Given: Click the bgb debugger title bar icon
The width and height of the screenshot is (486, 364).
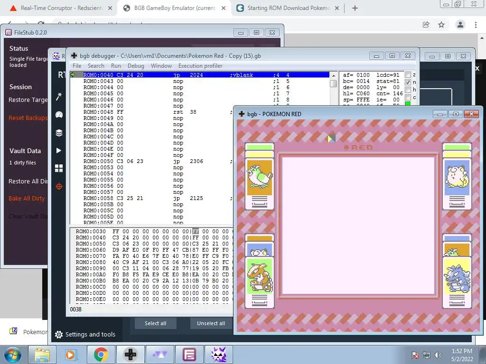Looking at the screenshot, I should 74,56.
